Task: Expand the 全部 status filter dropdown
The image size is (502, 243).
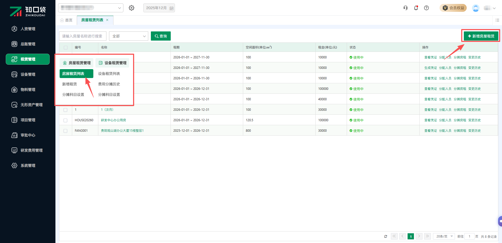Action: (129, 36)
